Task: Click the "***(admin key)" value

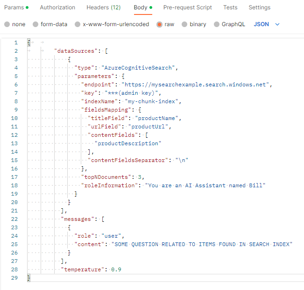Action: click(x=131, y=93)
